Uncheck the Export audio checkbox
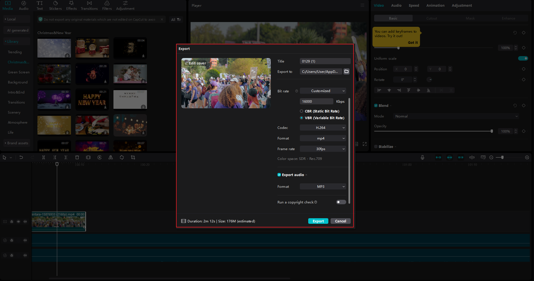 pyautogui.click(x=279, y=175)
